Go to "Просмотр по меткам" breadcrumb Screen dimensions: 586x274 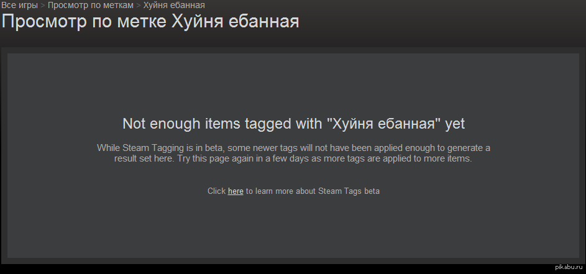[91, 5]
